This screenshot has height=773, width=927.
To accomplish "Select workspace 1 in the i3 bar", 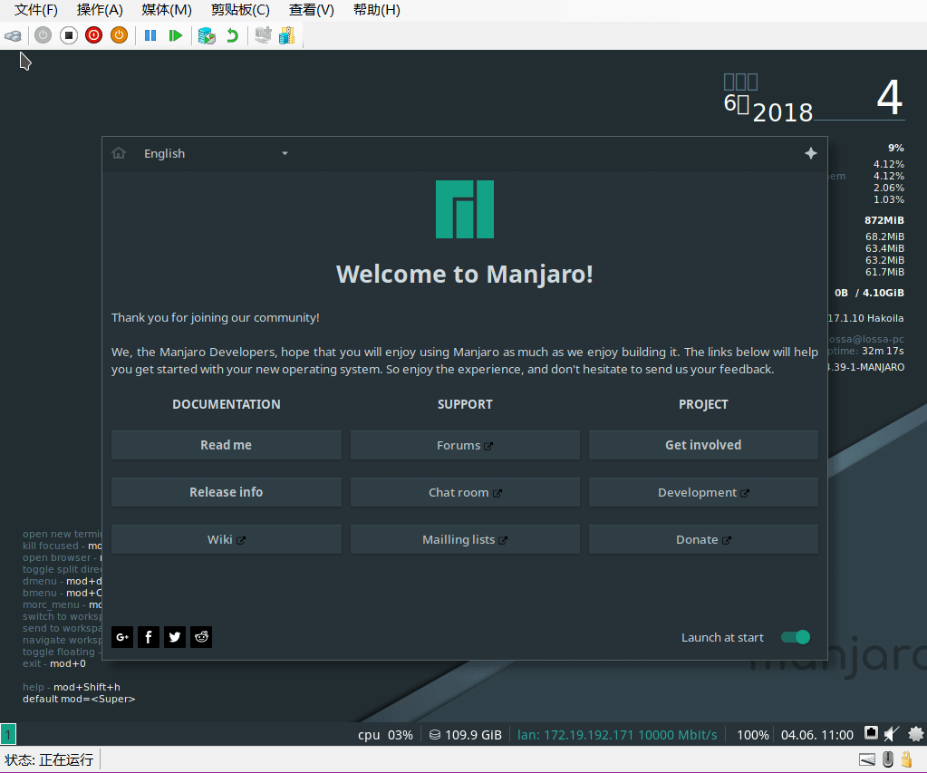I will 8,735.
